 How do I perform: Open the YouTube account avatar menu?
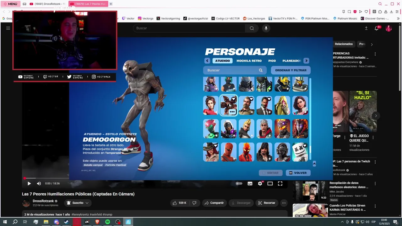tap(388, 28)
